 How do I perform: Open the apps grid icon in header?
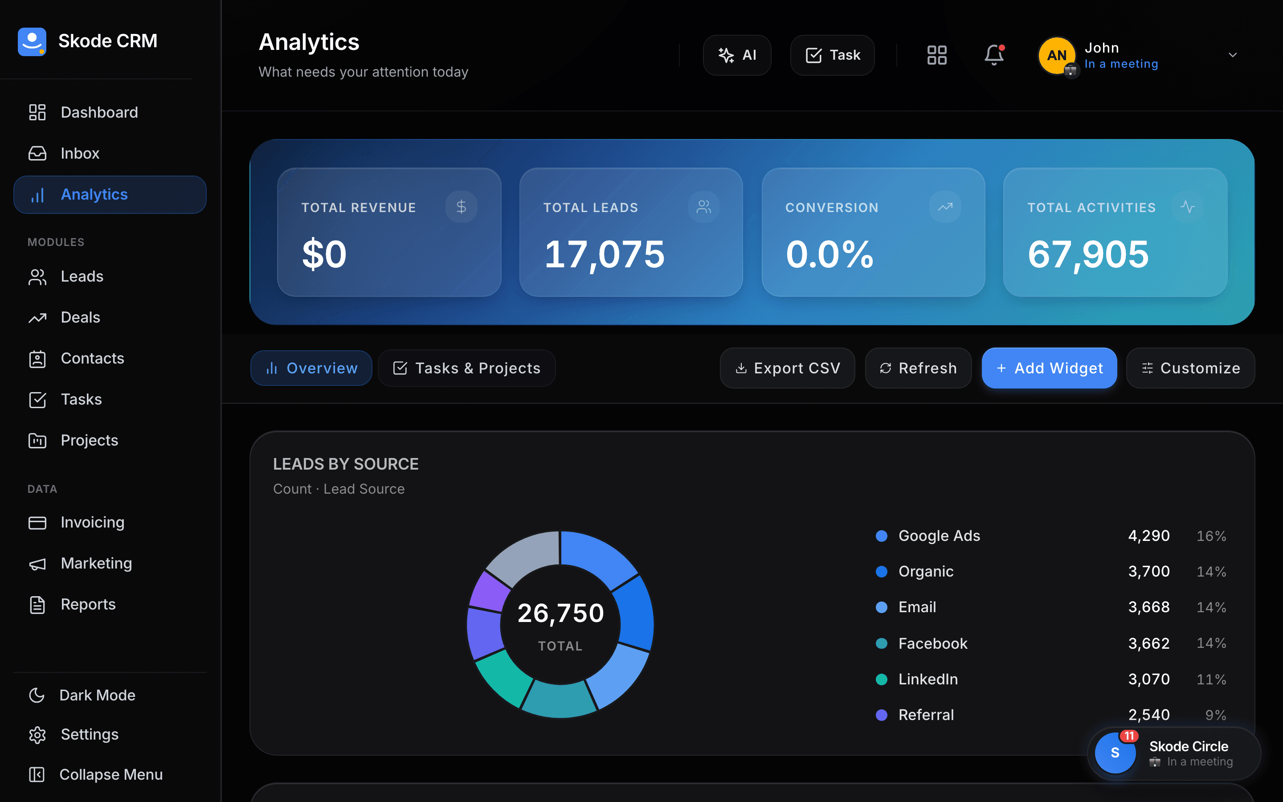[x=937, y=55]
